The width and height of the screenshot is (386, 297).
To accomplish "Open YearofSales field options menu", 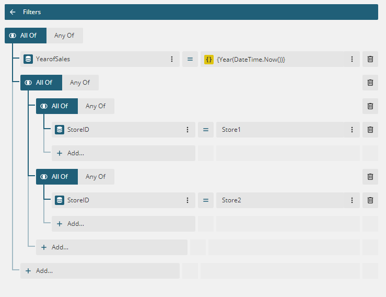I will pos(172,59).
